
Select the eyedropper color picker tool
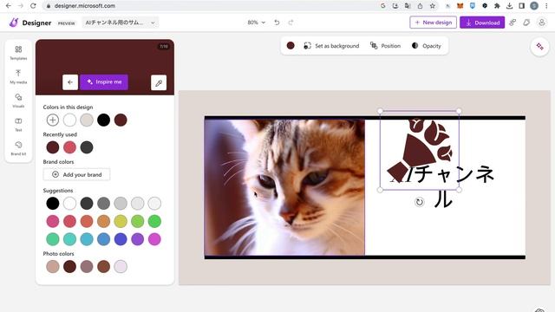(159, 83)
